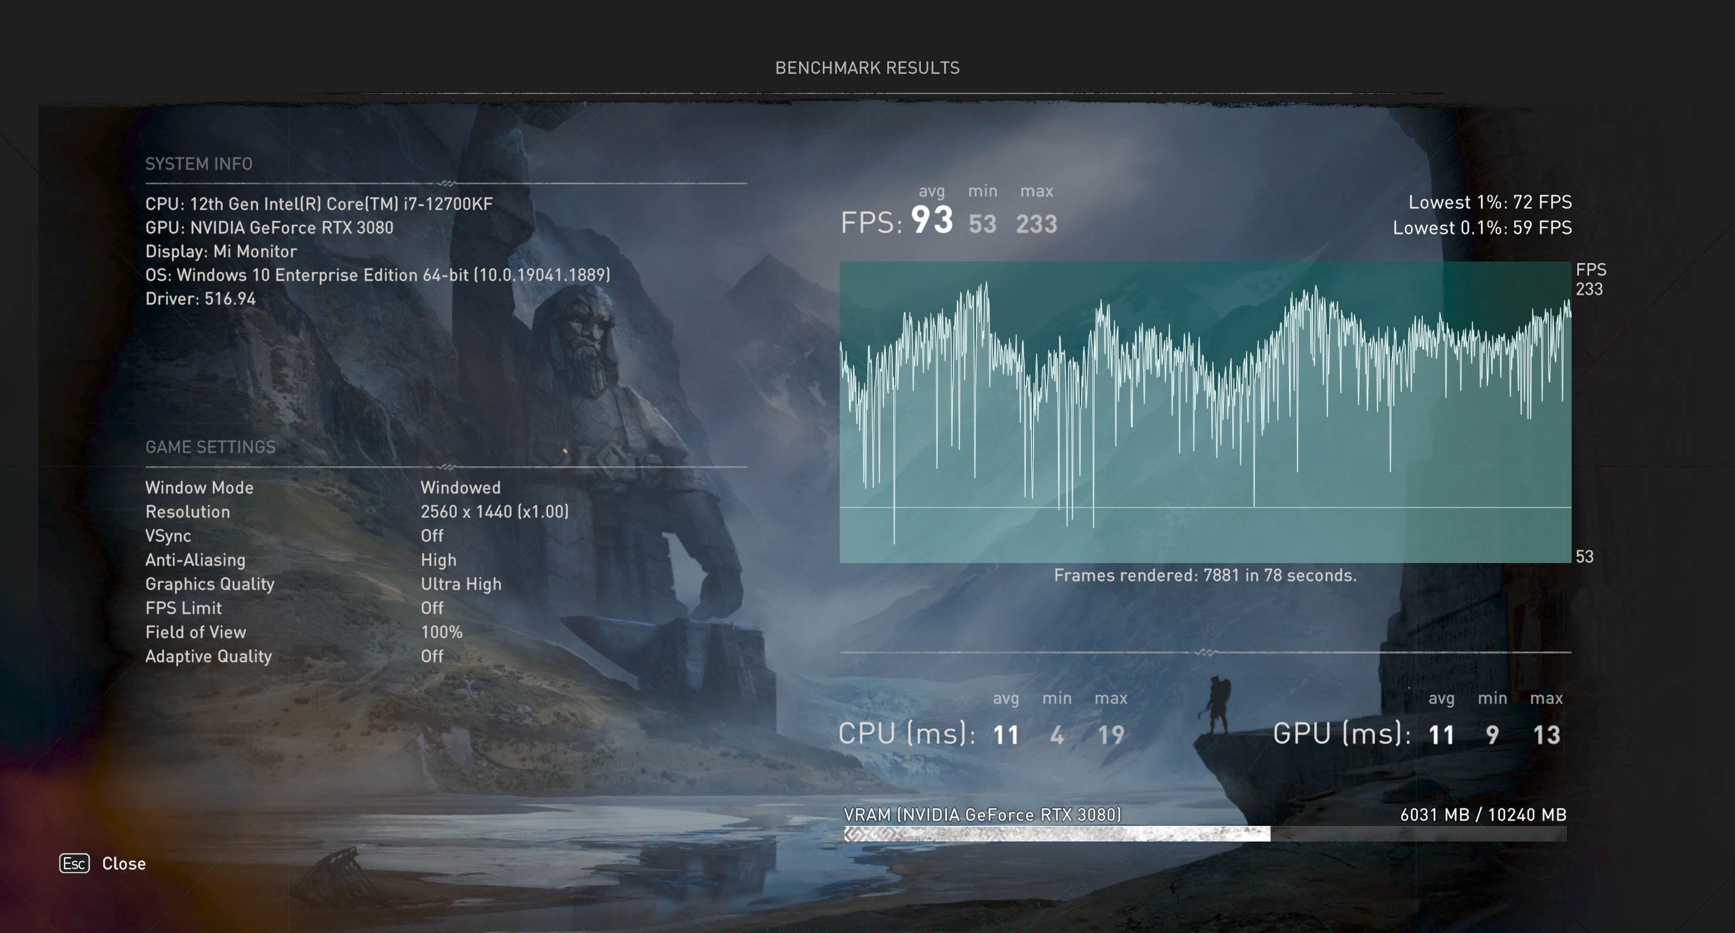Select the GPU NVIDIA GeForce RTX 3080 line
The width and height of the screenshot is (1735, 933).
point(269,228)
